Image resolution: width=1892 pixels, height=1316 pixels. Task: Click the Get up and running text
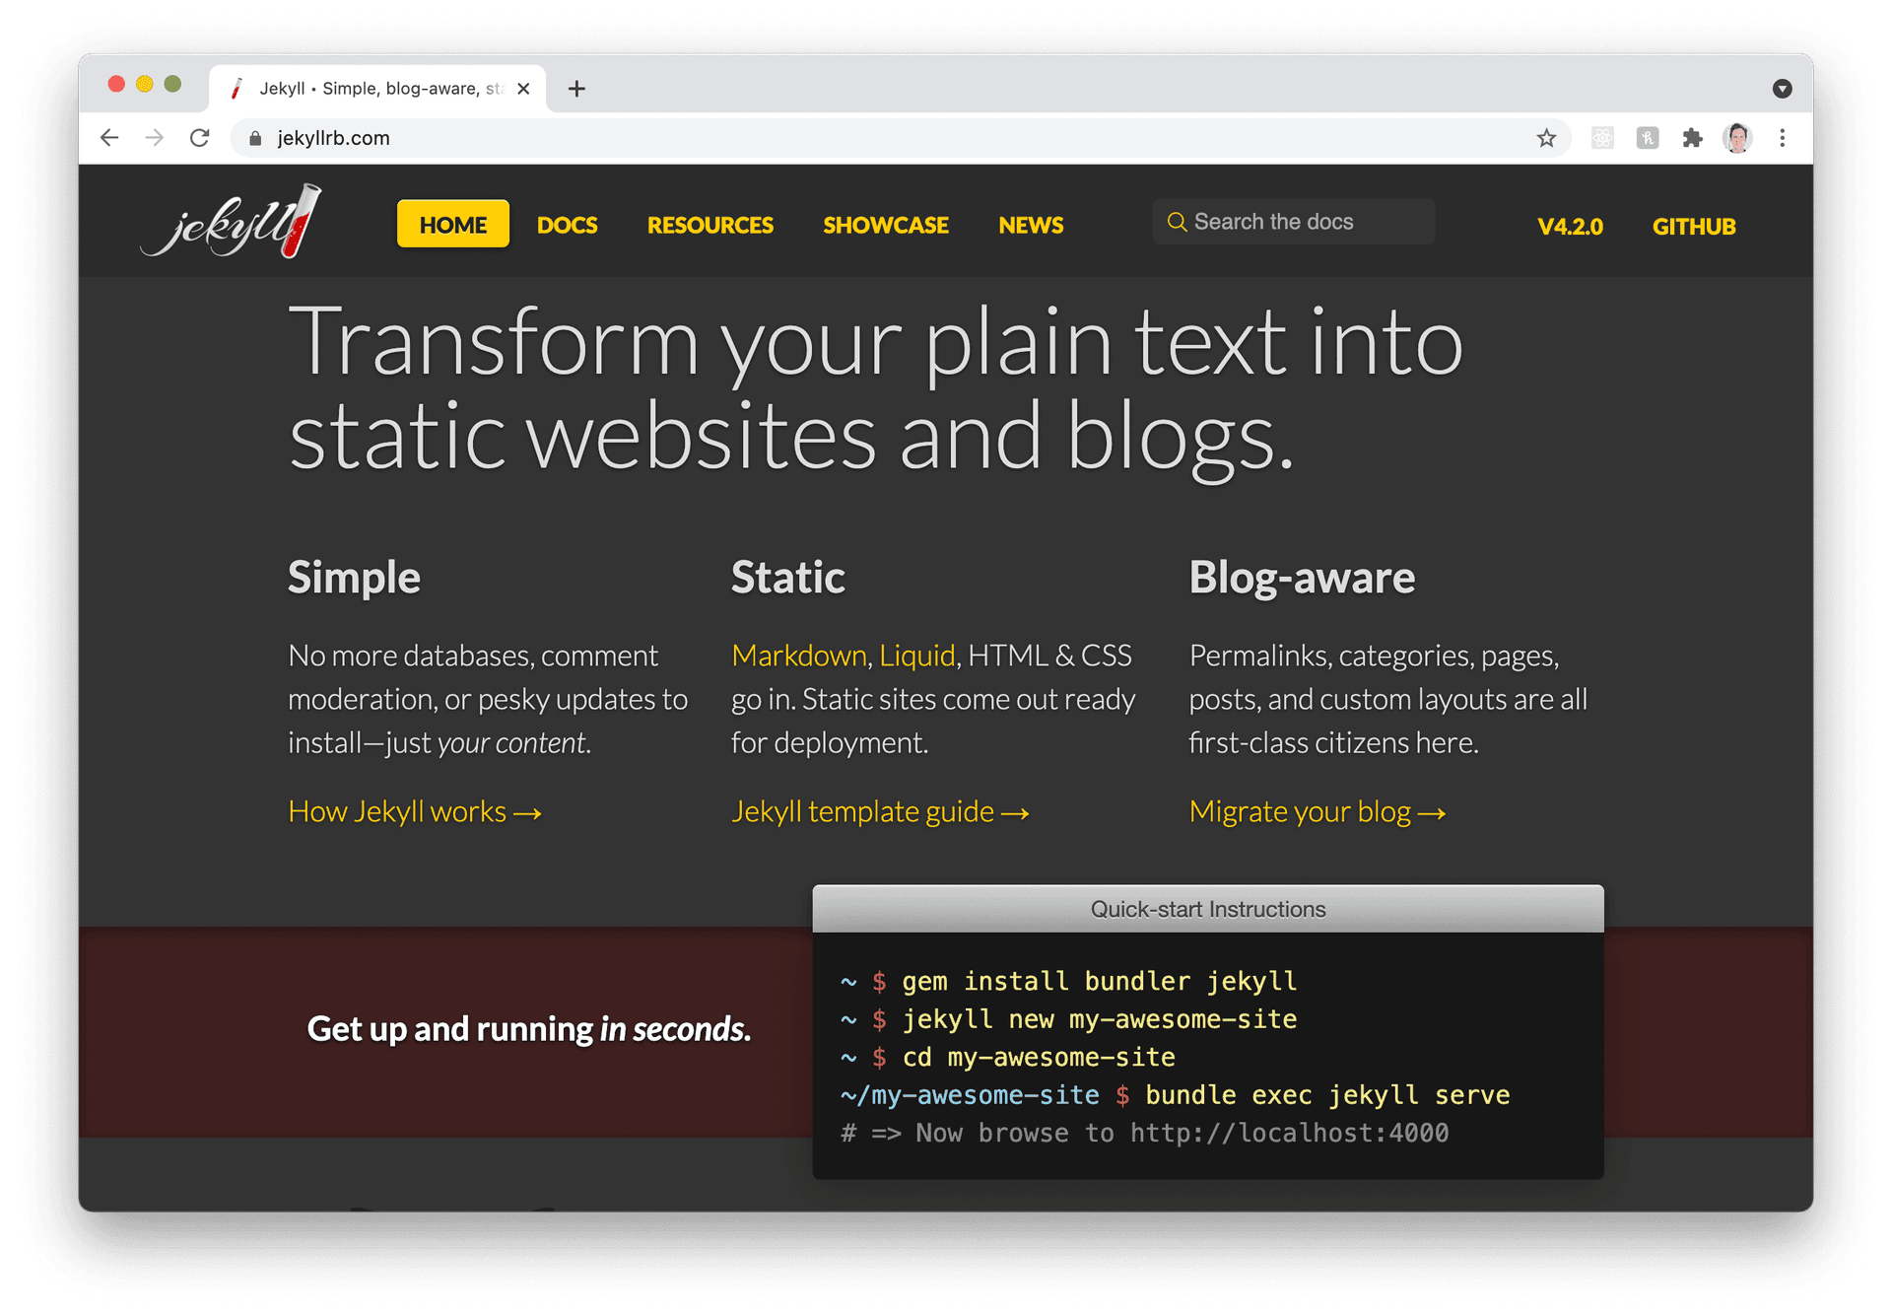click(x=529, y=1028)
